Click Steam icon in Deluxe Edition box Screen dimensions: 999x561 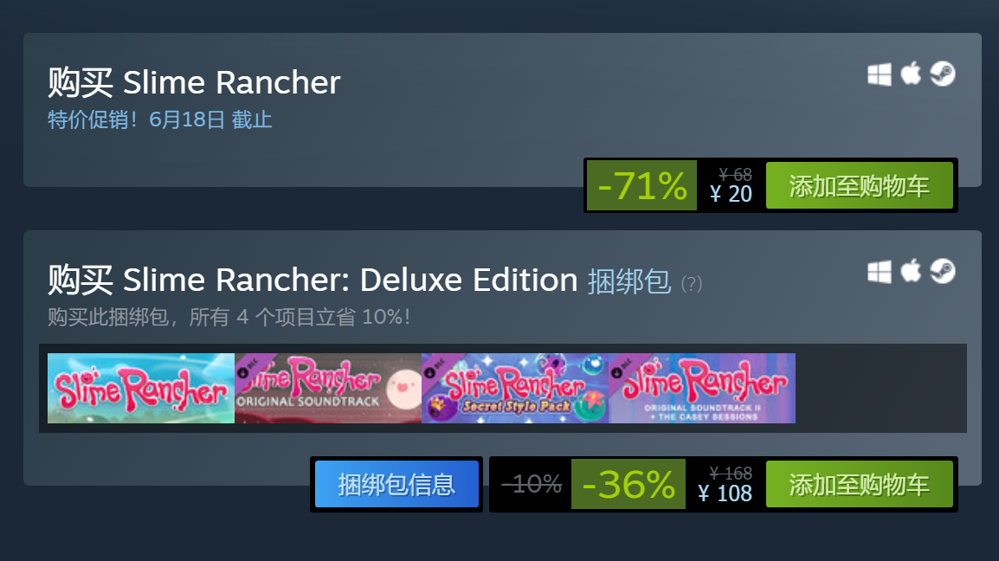click(942, 272)
